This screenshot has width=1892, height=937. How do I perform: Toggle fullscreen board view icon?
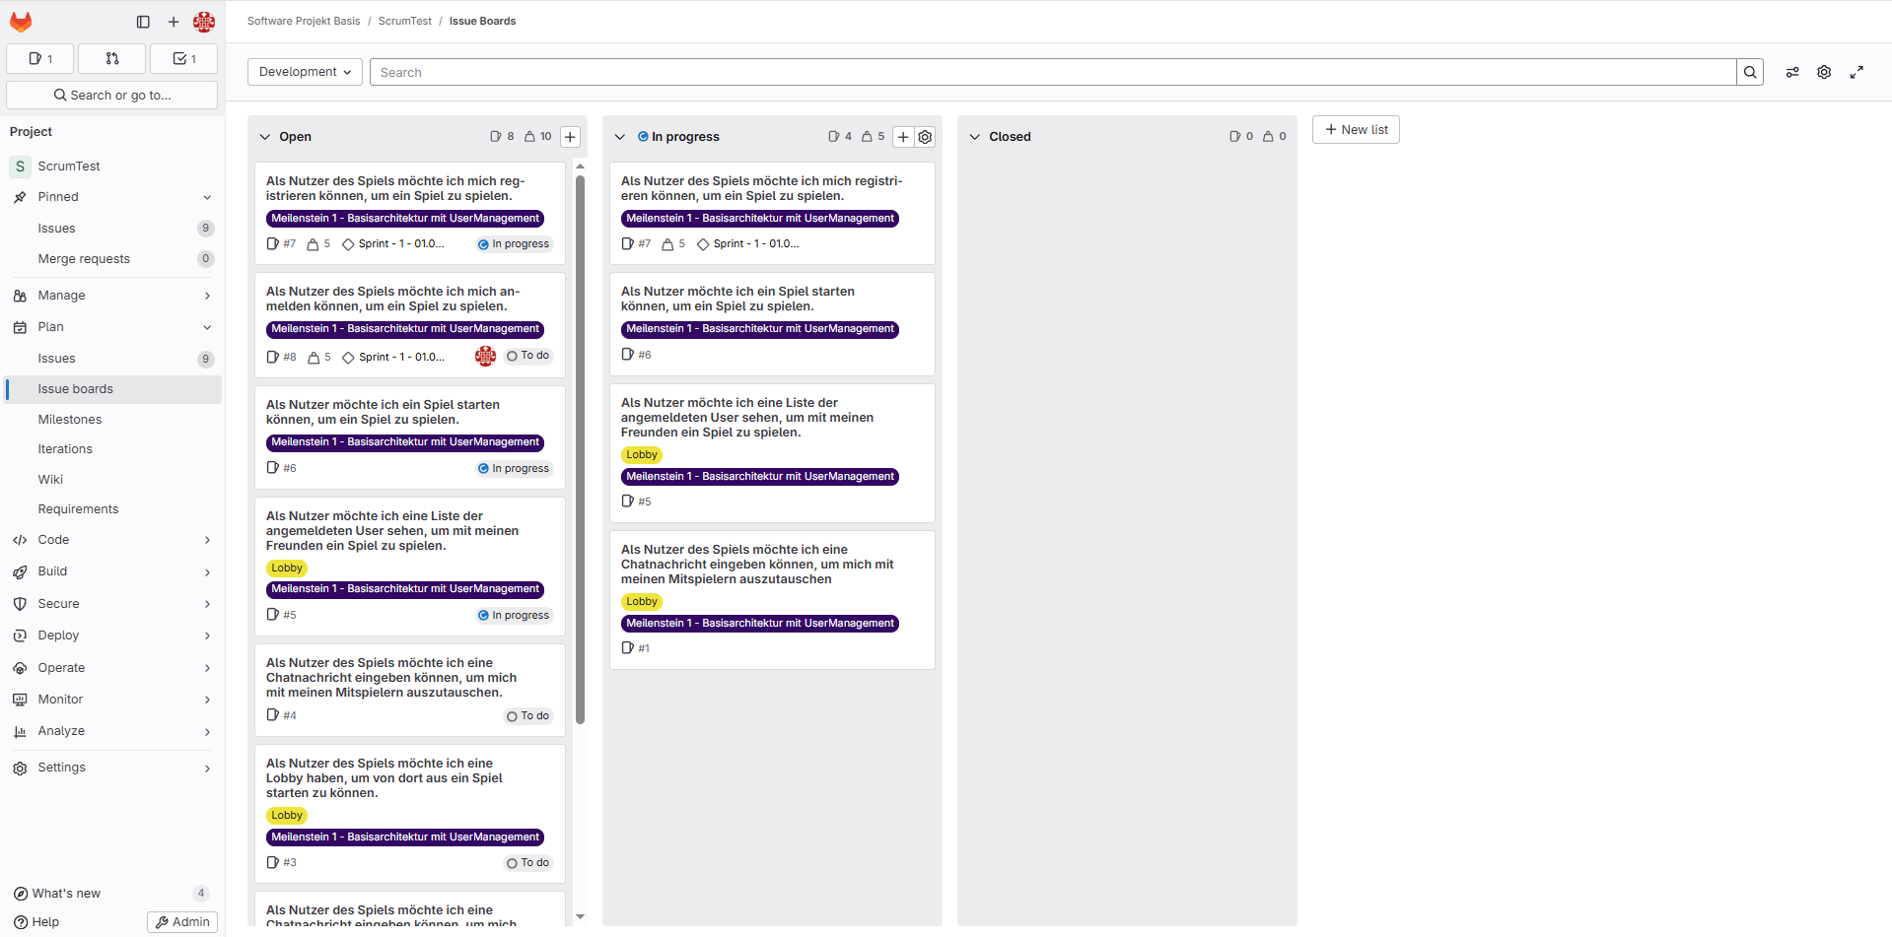pos(1857,72)
